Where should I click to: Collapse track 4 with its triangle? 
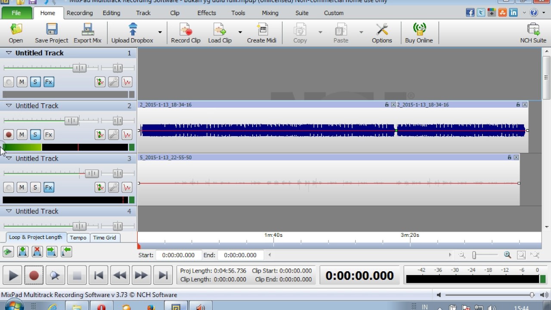(9, 211)
